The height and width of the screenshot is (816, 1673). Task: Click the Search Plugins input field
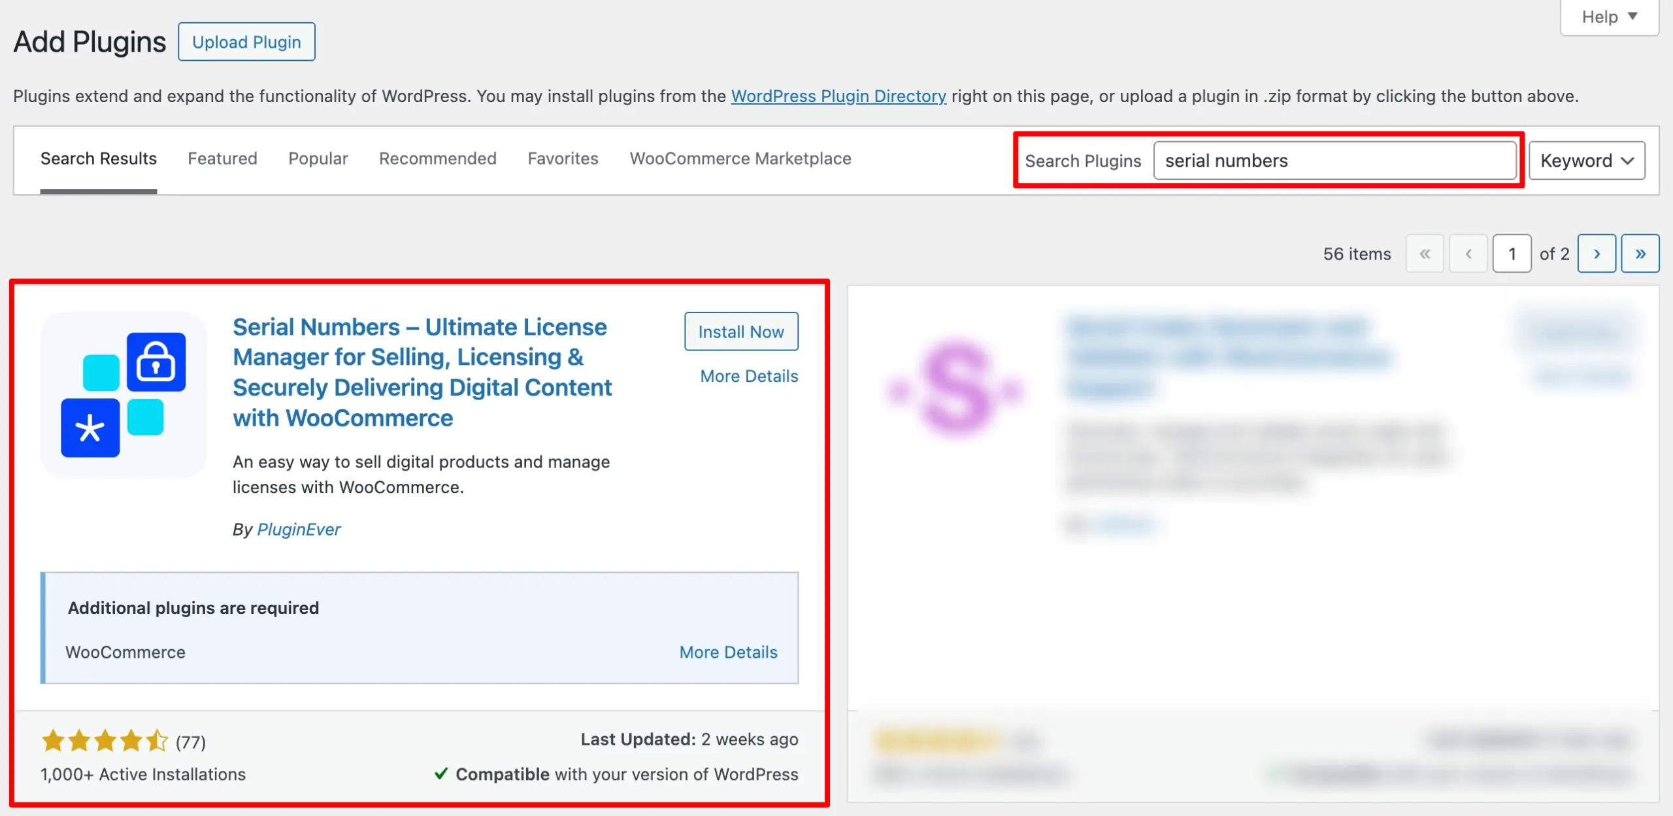point(1334,161)
